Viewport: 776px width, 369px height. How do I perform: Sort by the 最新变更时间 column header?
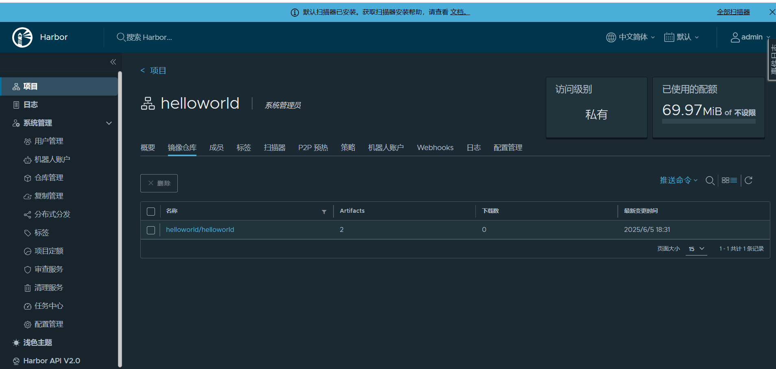(x=641, y=211)
